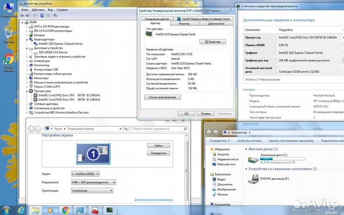Click the Мониторы category icon

31,78
